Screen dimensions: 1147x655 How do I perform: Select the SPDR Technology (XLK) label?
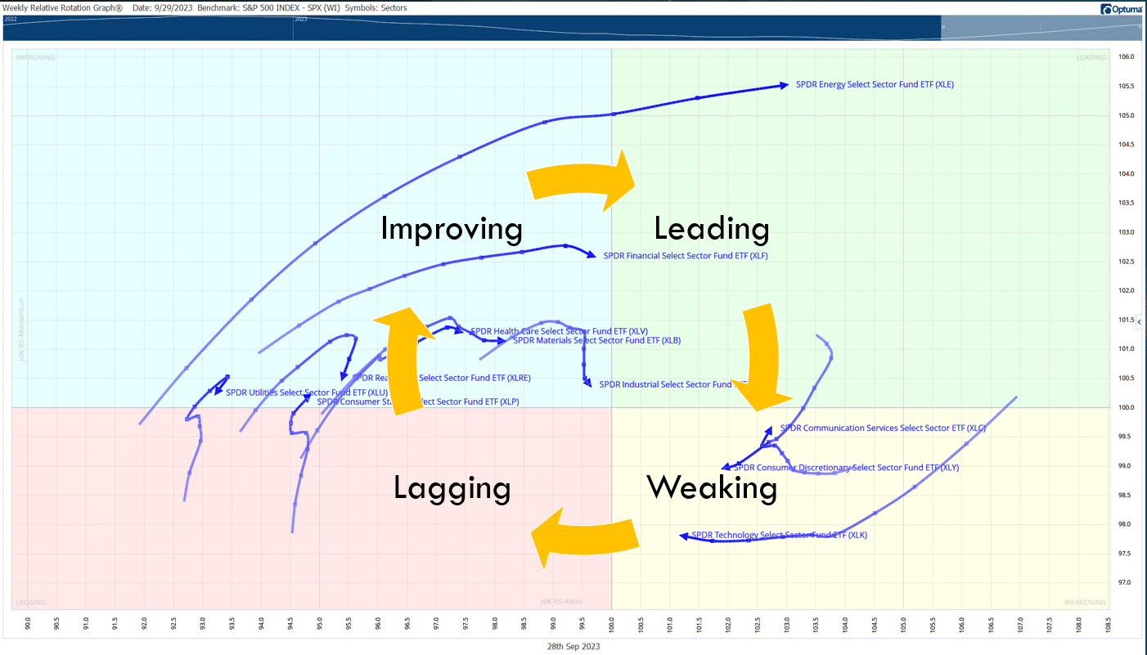[x=779, y=536]
